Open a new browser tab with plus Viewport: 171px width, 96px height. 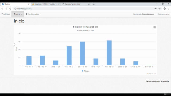point(94,4)
